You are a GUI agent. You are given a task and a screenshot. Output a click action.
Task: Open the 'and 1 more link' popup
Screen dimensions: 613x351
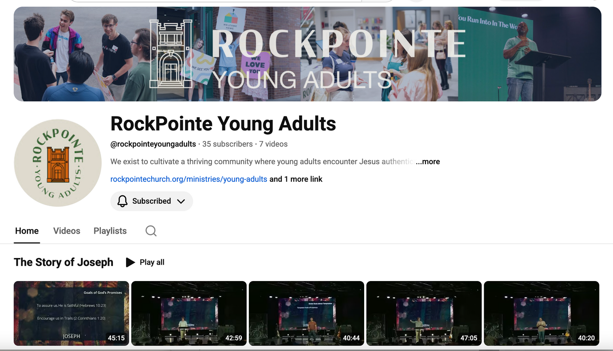pyautogui.click(x=296, y=179)
